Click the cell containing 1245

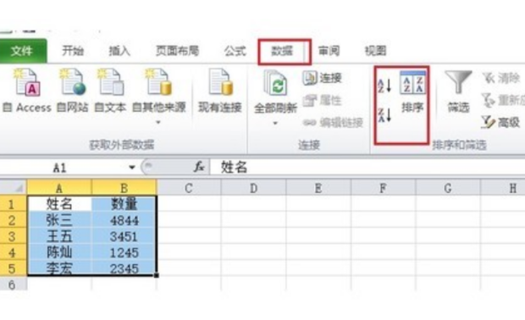(x=124, y=252)
